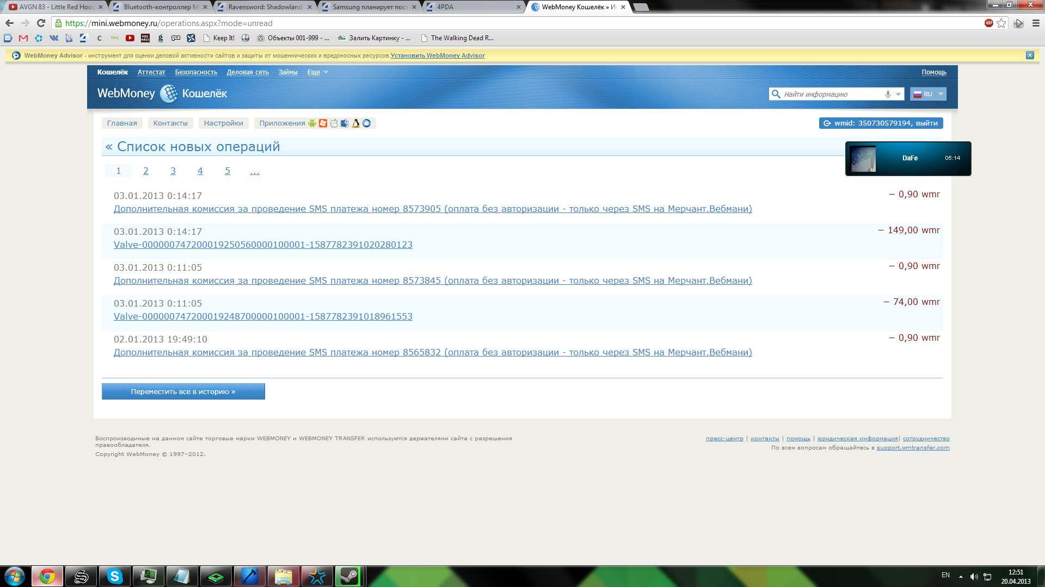This screenshot has width=1045, height=587.
Task: Open the Gmail bookmark icon
Action: click(23, 38)
